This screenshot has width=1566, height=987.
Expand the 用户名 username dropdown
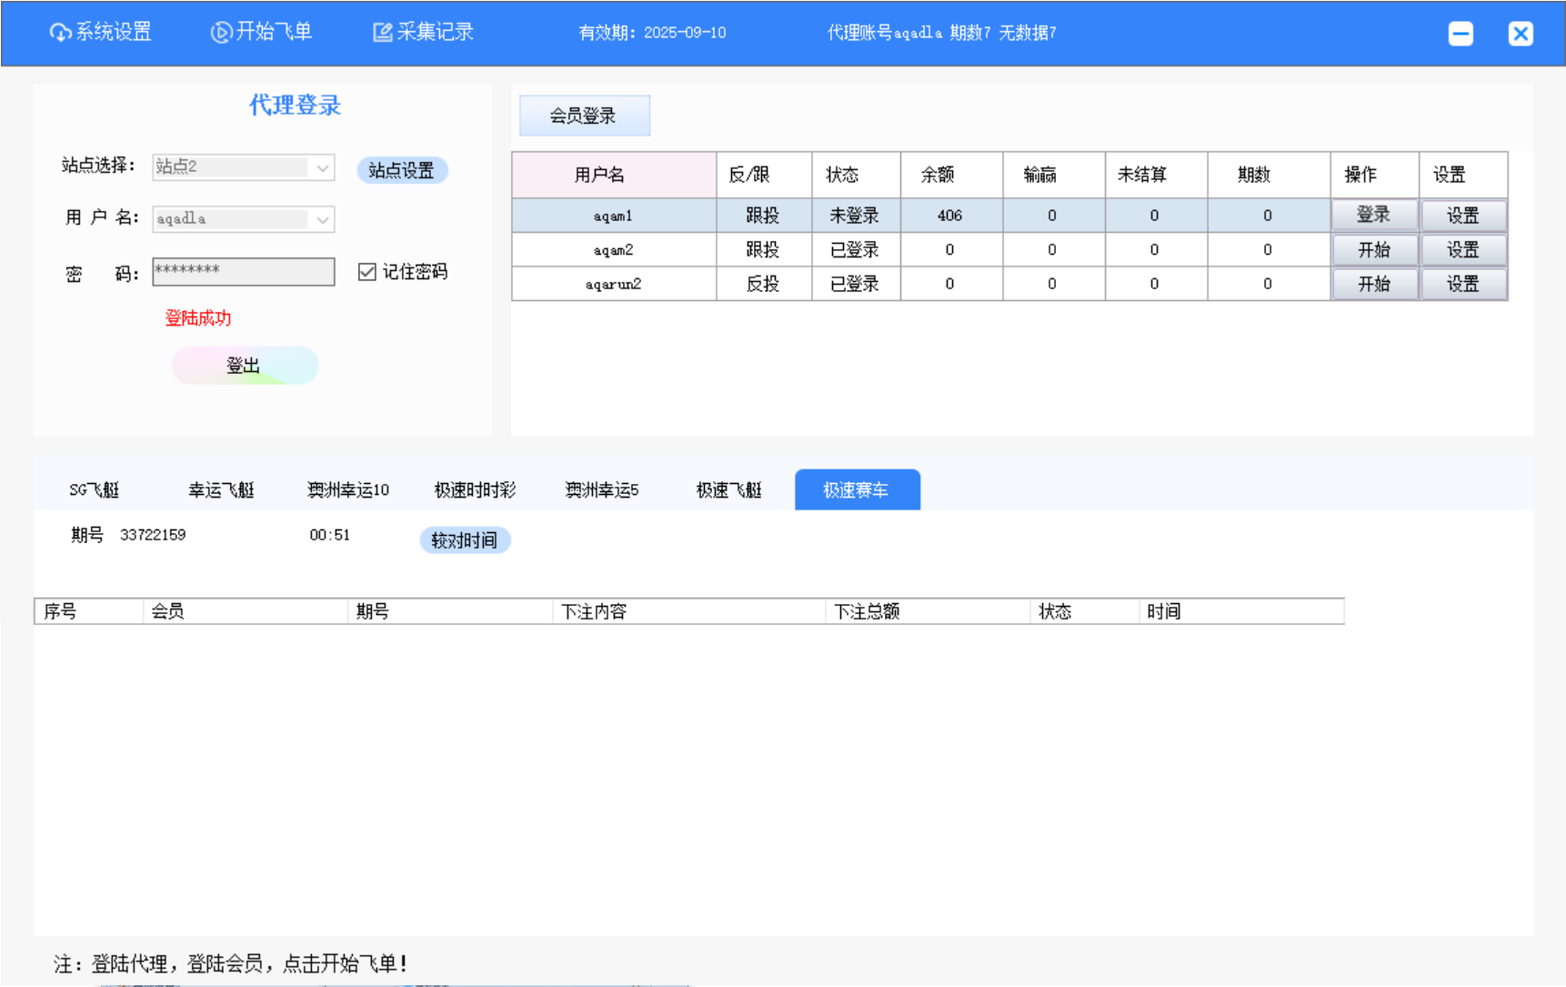322,219
